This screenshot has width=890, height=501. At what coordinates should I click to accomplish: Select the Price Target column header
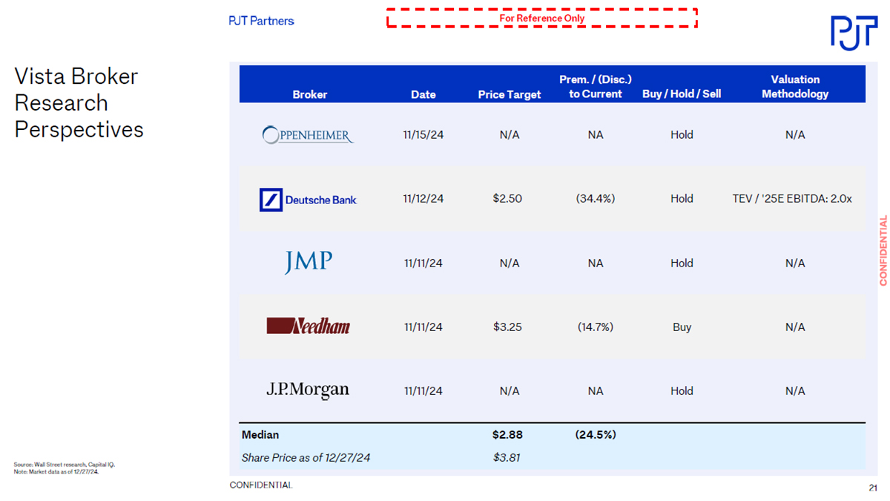pyautogui.click(x=510, y=94)
